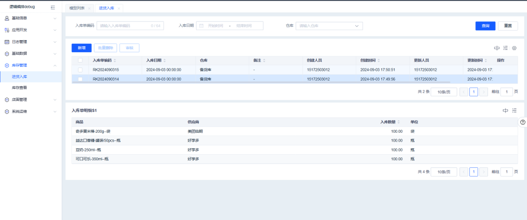Image resolution: width=527 pixels, height=220 pixels.
Task: Sort by 更新时间 column
Action: click(x=486, y=60)
